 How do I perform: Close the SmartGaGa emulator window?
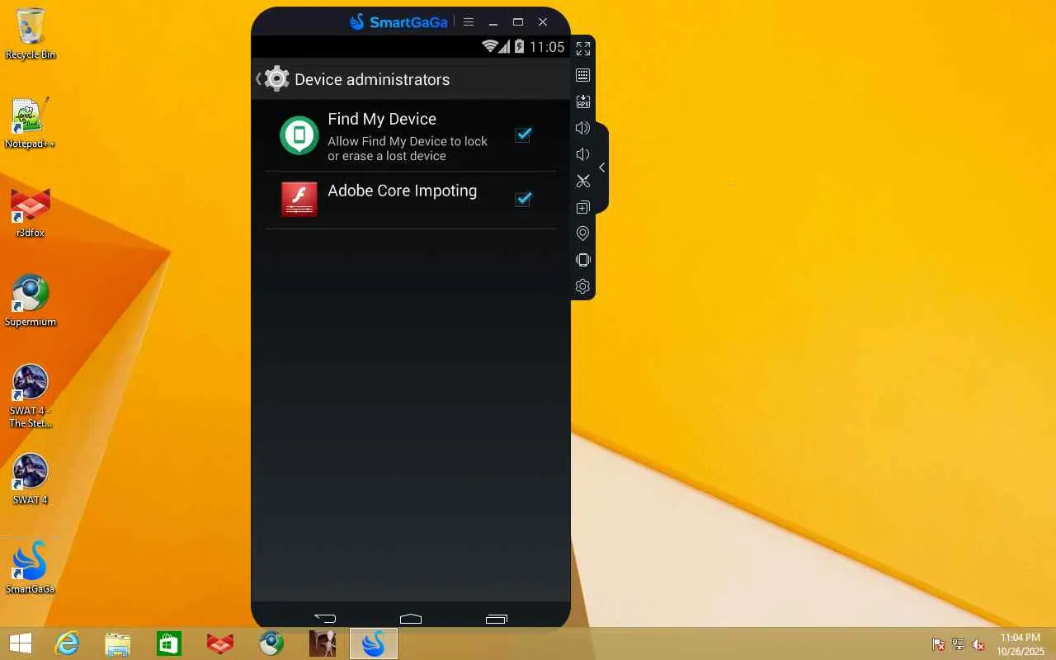[x=543, y=22]
